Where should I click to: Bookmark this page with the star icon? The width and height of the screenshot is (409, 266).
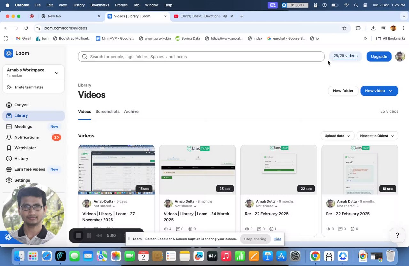[344, 28]
